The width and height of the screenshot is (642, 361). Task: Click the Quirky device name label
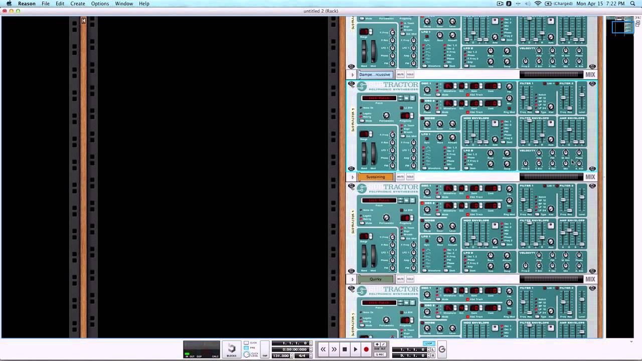point(376,279)
